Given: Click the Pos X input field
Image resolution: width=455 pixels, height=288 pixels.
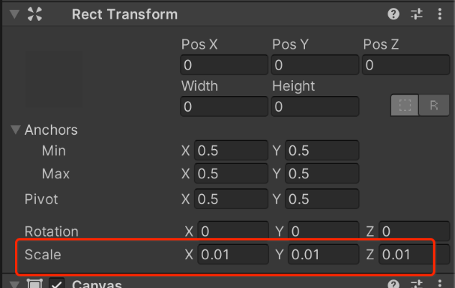Looking at the screenshot, I should [223, 65].
